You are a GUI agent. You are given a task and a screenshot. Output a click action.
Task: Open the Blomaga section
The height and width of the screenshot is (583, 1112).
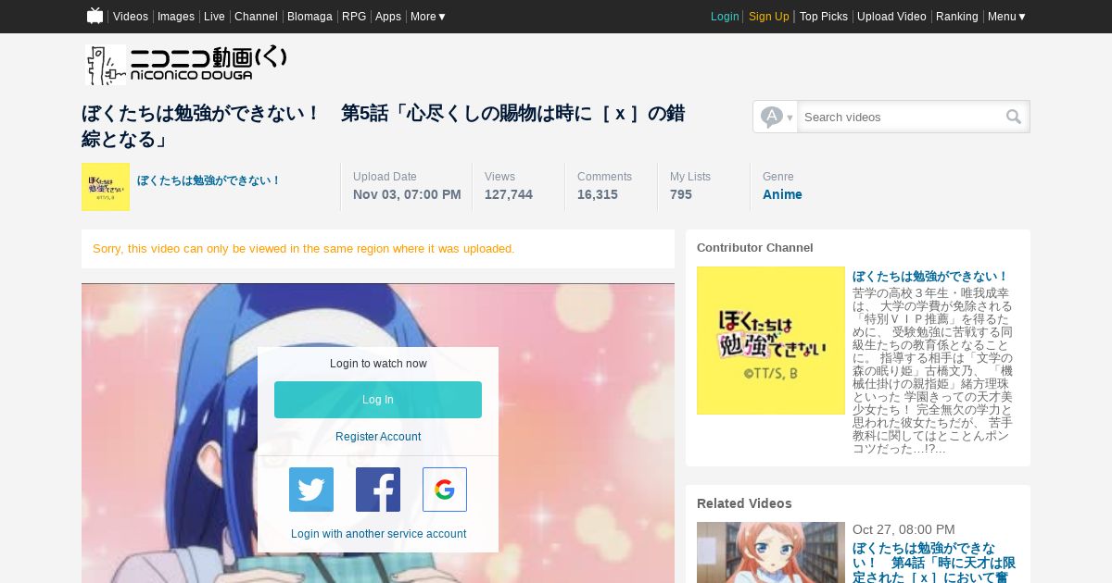point(310,17)
